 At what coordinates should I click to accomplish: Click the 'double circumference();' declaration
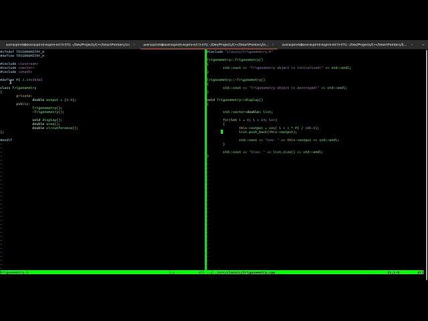click(x=55, y=128)
